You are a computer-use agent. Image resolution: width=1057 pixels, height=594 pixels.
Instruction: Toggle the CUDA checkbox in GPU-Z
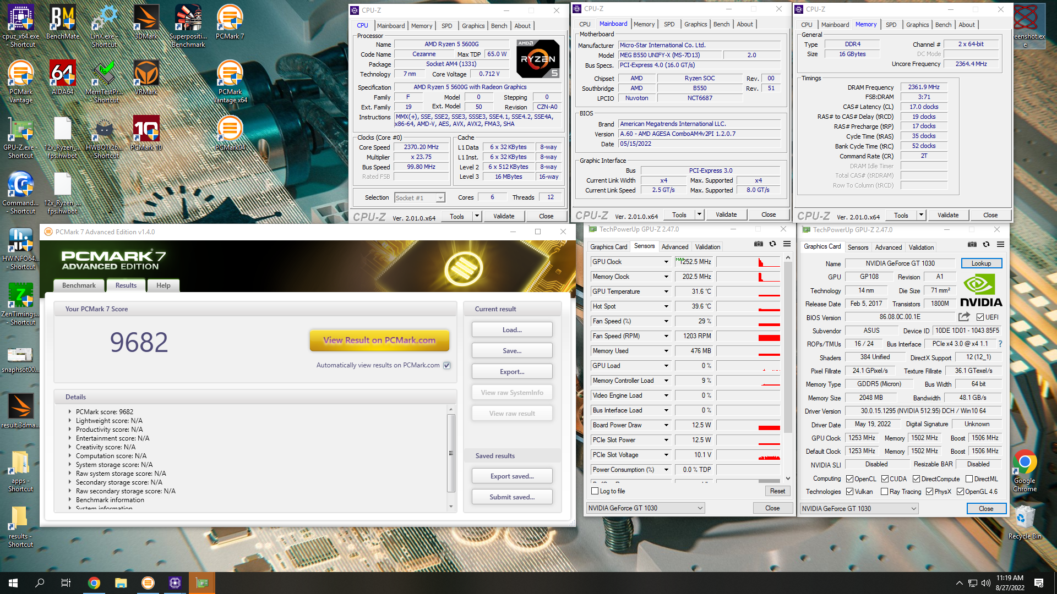click(885, 479)
